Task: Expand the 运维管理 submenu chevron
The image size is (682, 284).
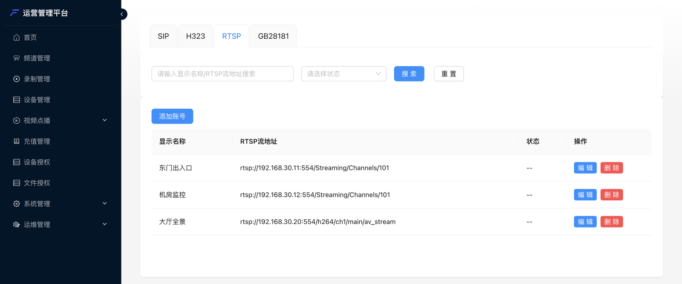Action: click(x=105, y=224)
